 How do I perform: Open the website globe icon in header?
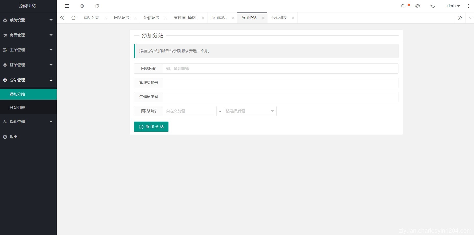coord(82,6)
